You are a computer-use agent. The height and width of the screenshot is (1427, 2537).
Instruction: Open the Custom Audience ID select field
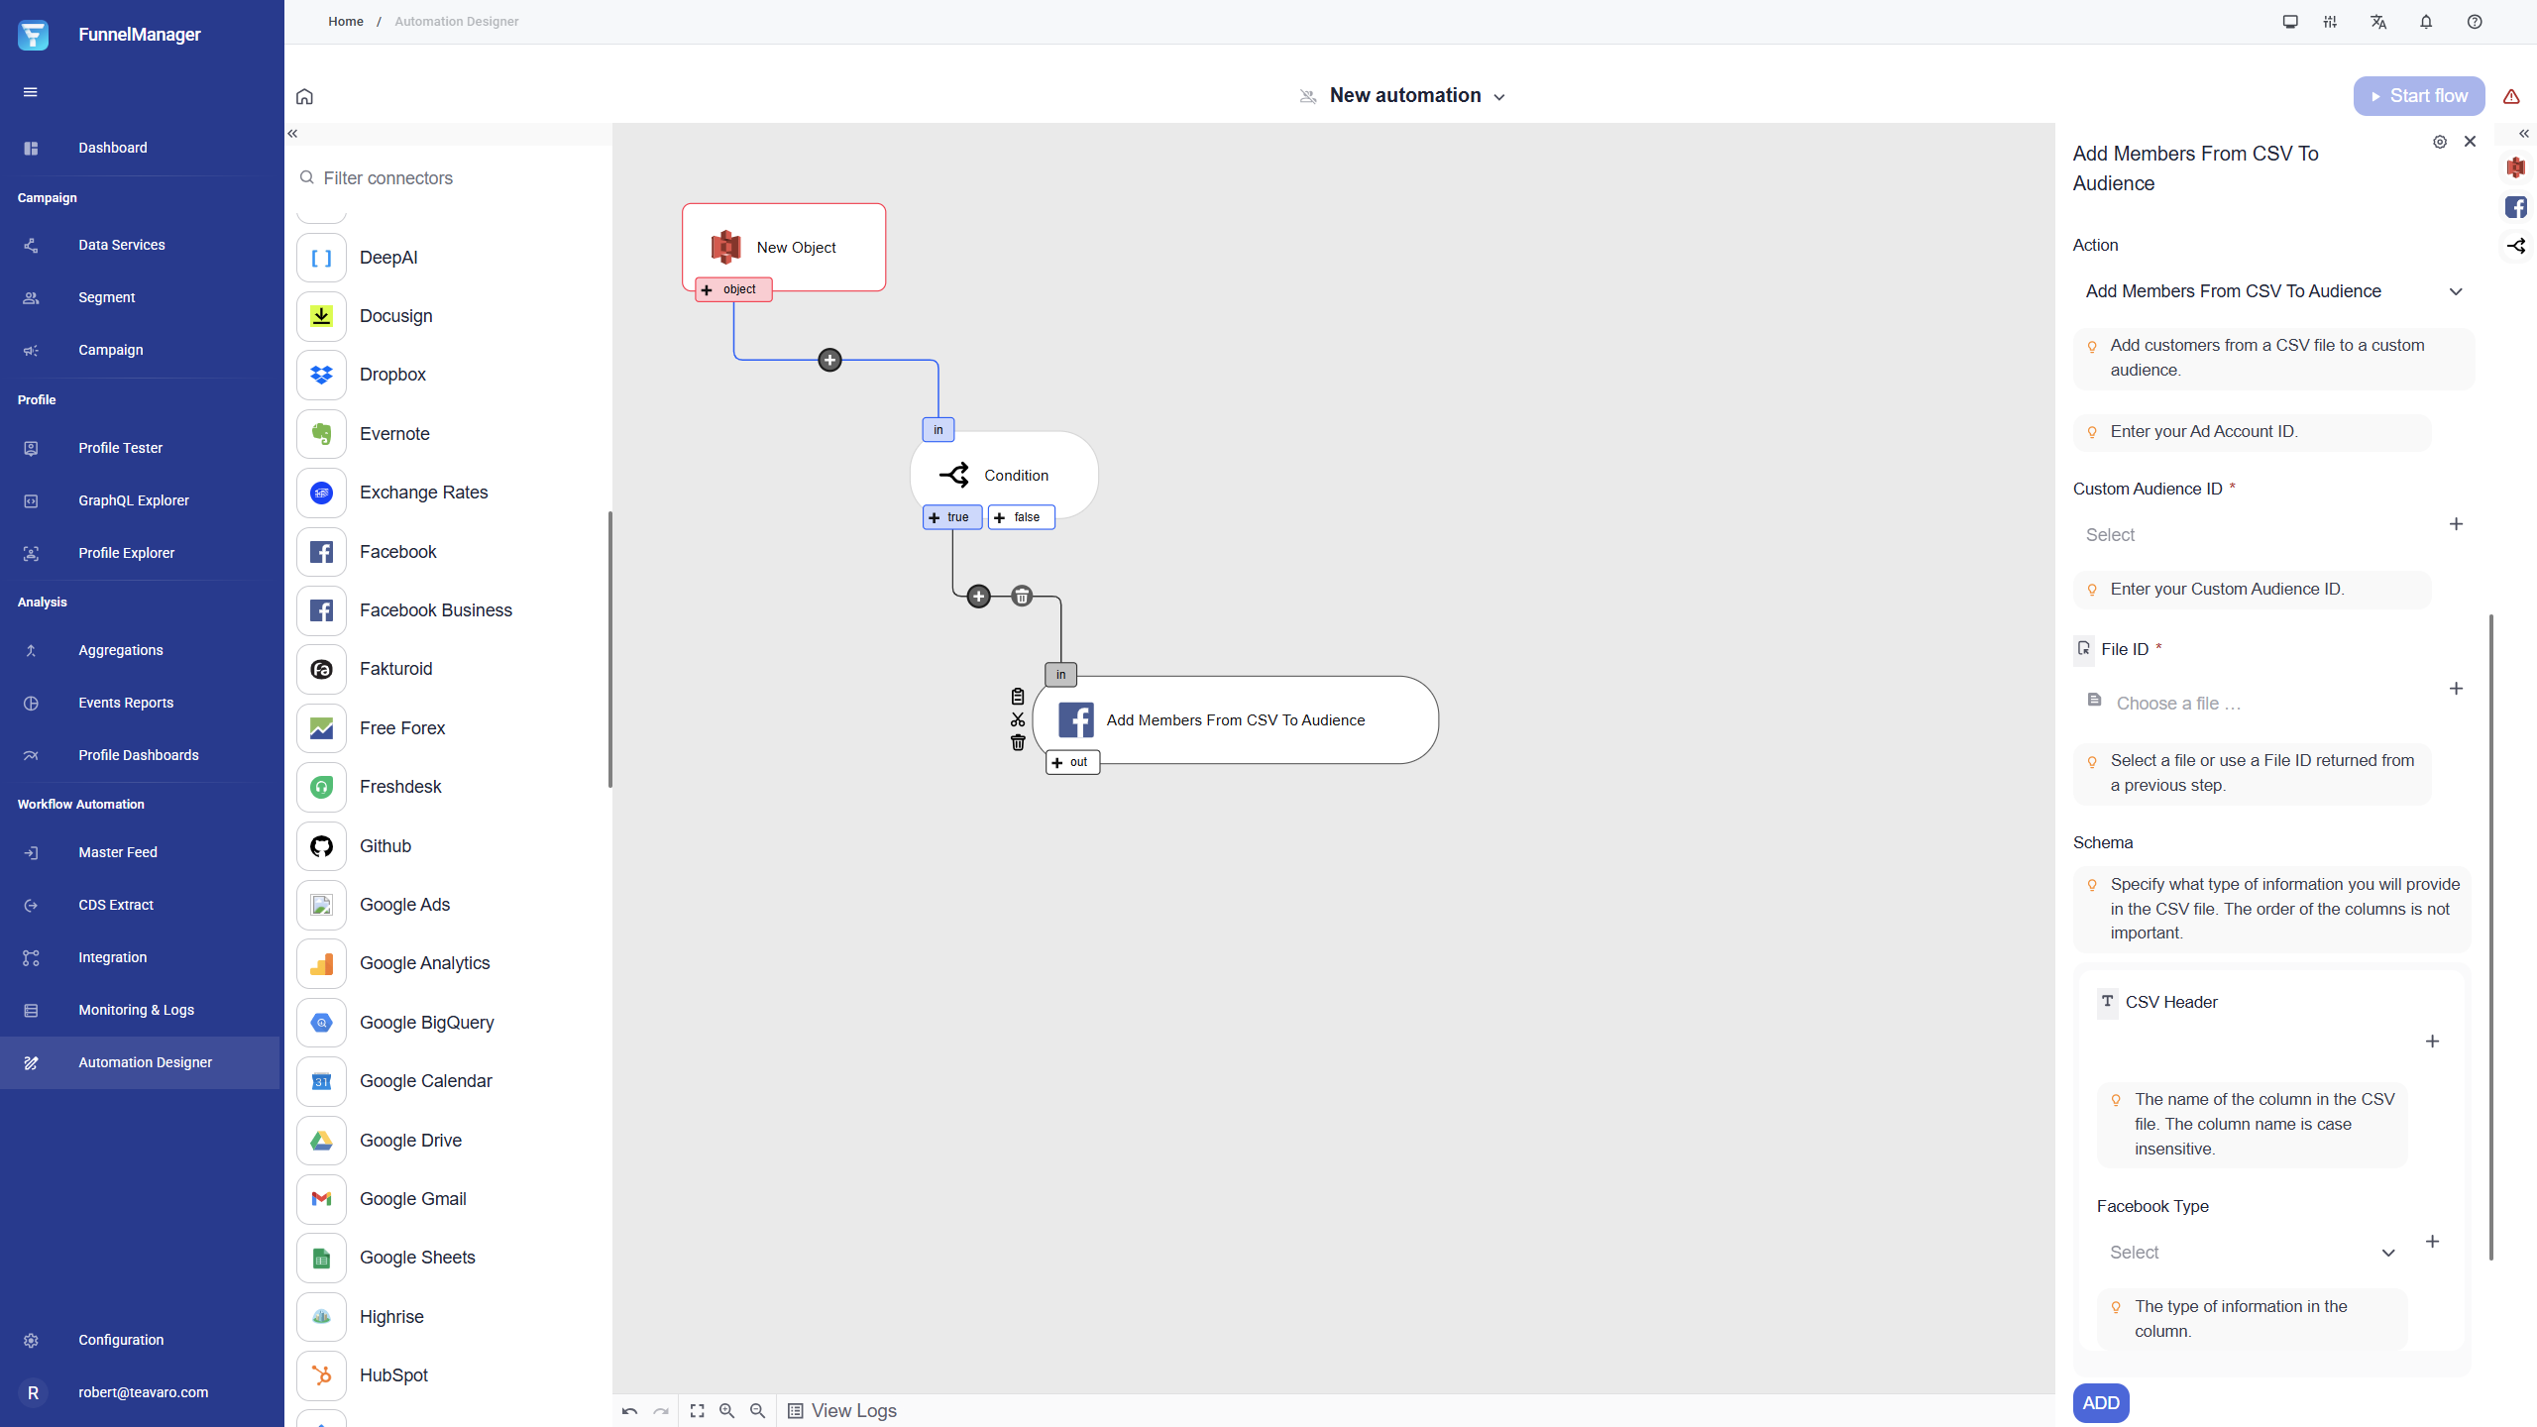[2254, 535]
